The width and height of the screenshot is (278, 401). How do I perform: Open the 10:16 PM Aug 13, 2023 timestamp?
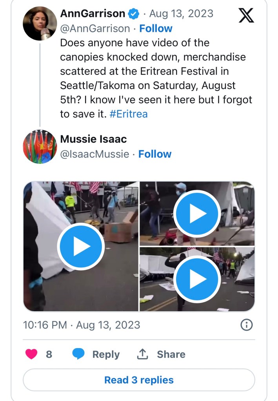[82, 325]
